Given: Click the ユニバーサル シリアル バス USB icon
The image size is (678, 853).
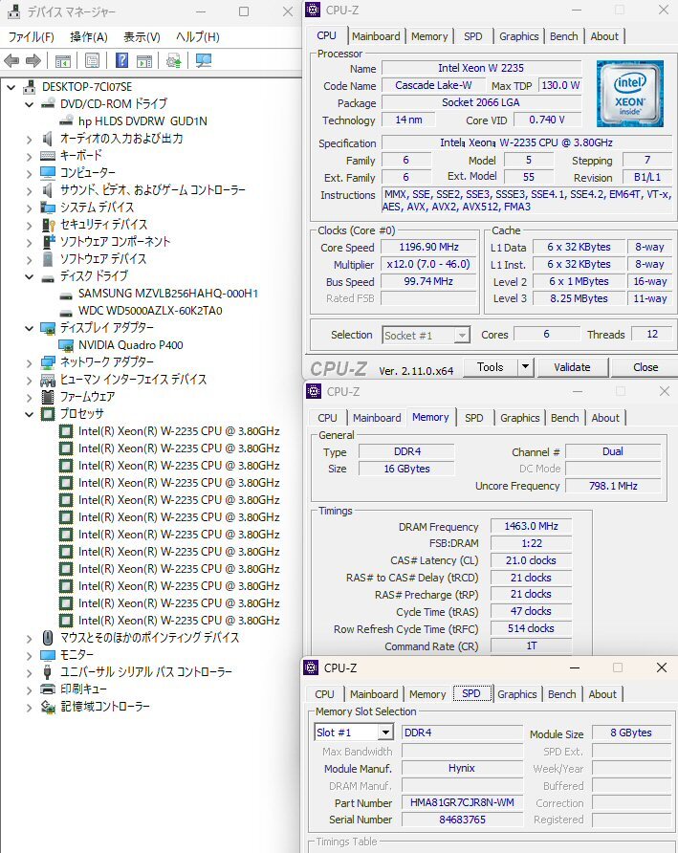Looking at the screenshot, I should click(x=48, y=672).
